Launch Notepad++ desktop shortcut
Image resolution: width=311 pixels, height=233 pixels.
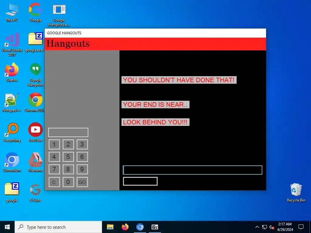click(12, 102)
